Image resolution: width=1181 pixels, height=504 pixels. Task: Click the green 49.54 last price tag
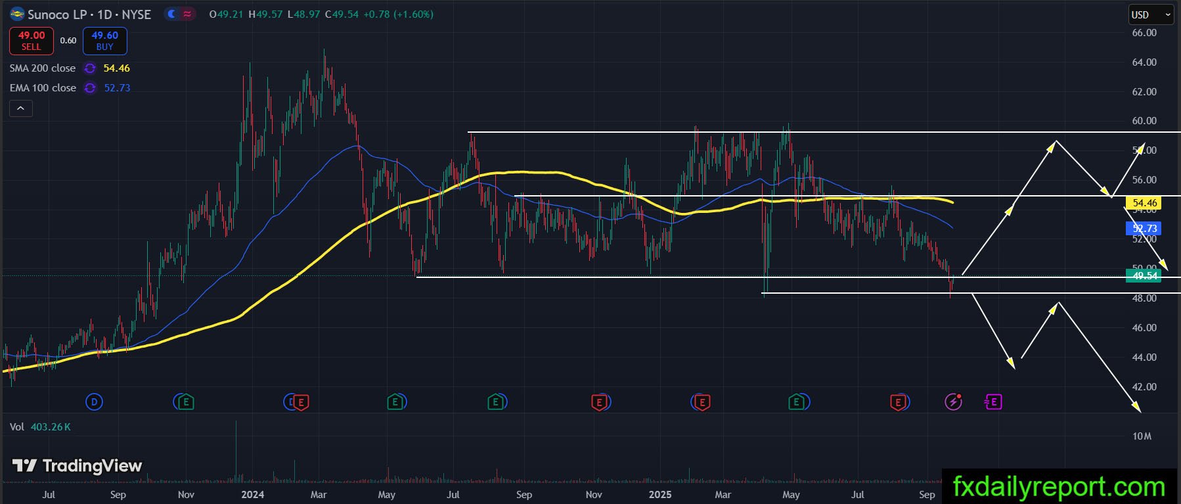pos(1144,276)
